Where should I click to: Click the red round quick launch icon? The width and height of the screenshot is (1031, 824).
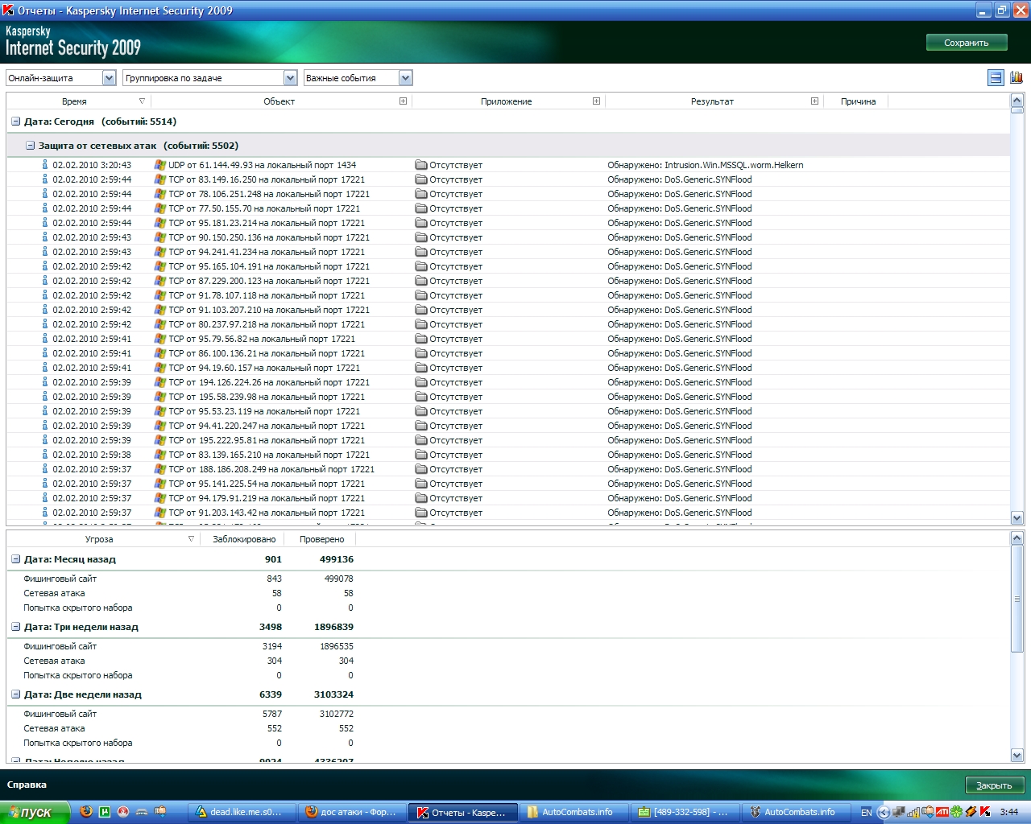coord(123,812)
